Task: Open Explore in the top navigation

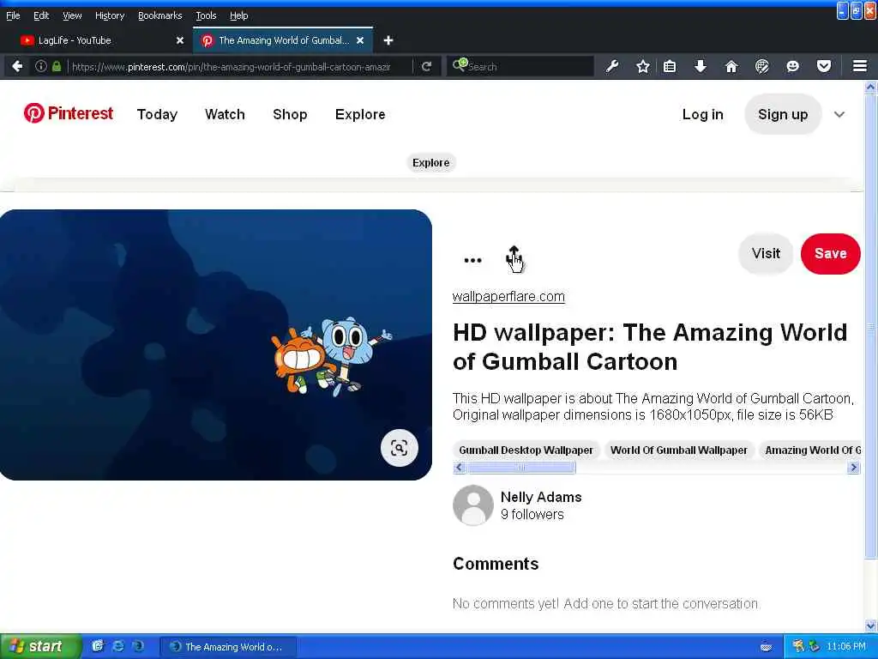Action: tap(360, 114)
